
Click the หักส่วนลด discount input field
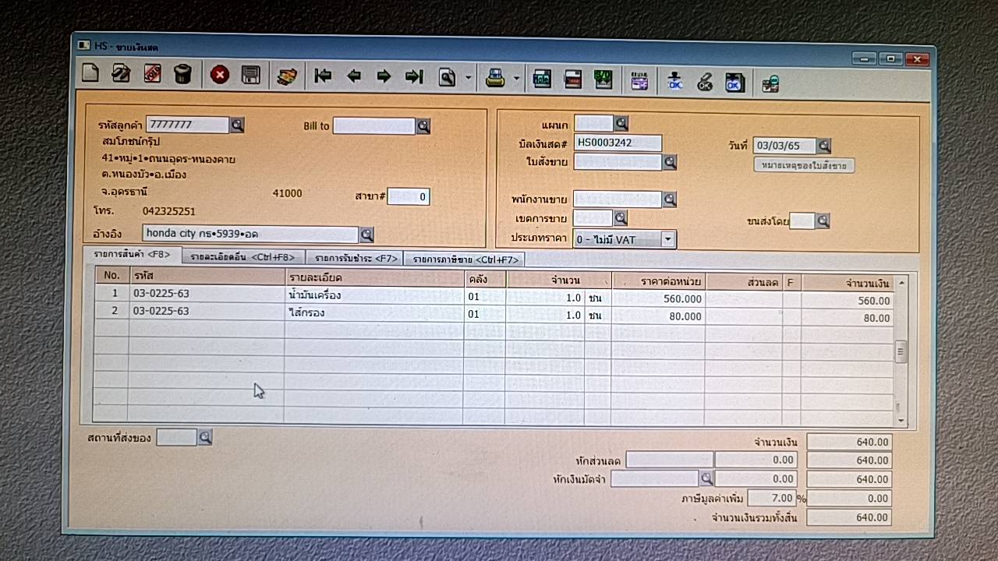[669, 460]
